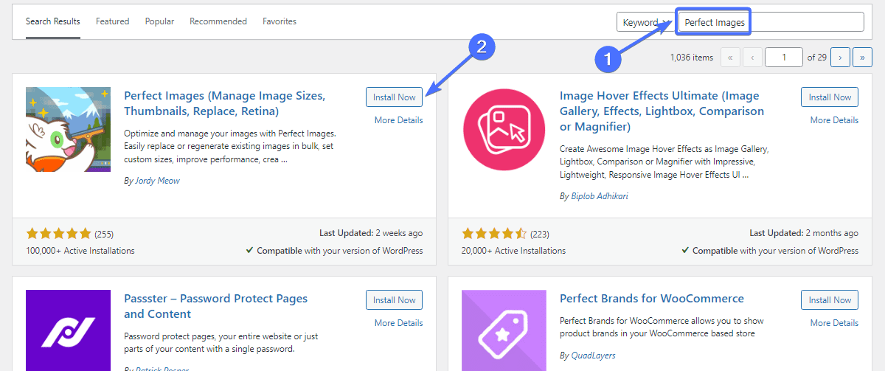
Task: Click the of 29 page total text
Action: pos(816,57)
